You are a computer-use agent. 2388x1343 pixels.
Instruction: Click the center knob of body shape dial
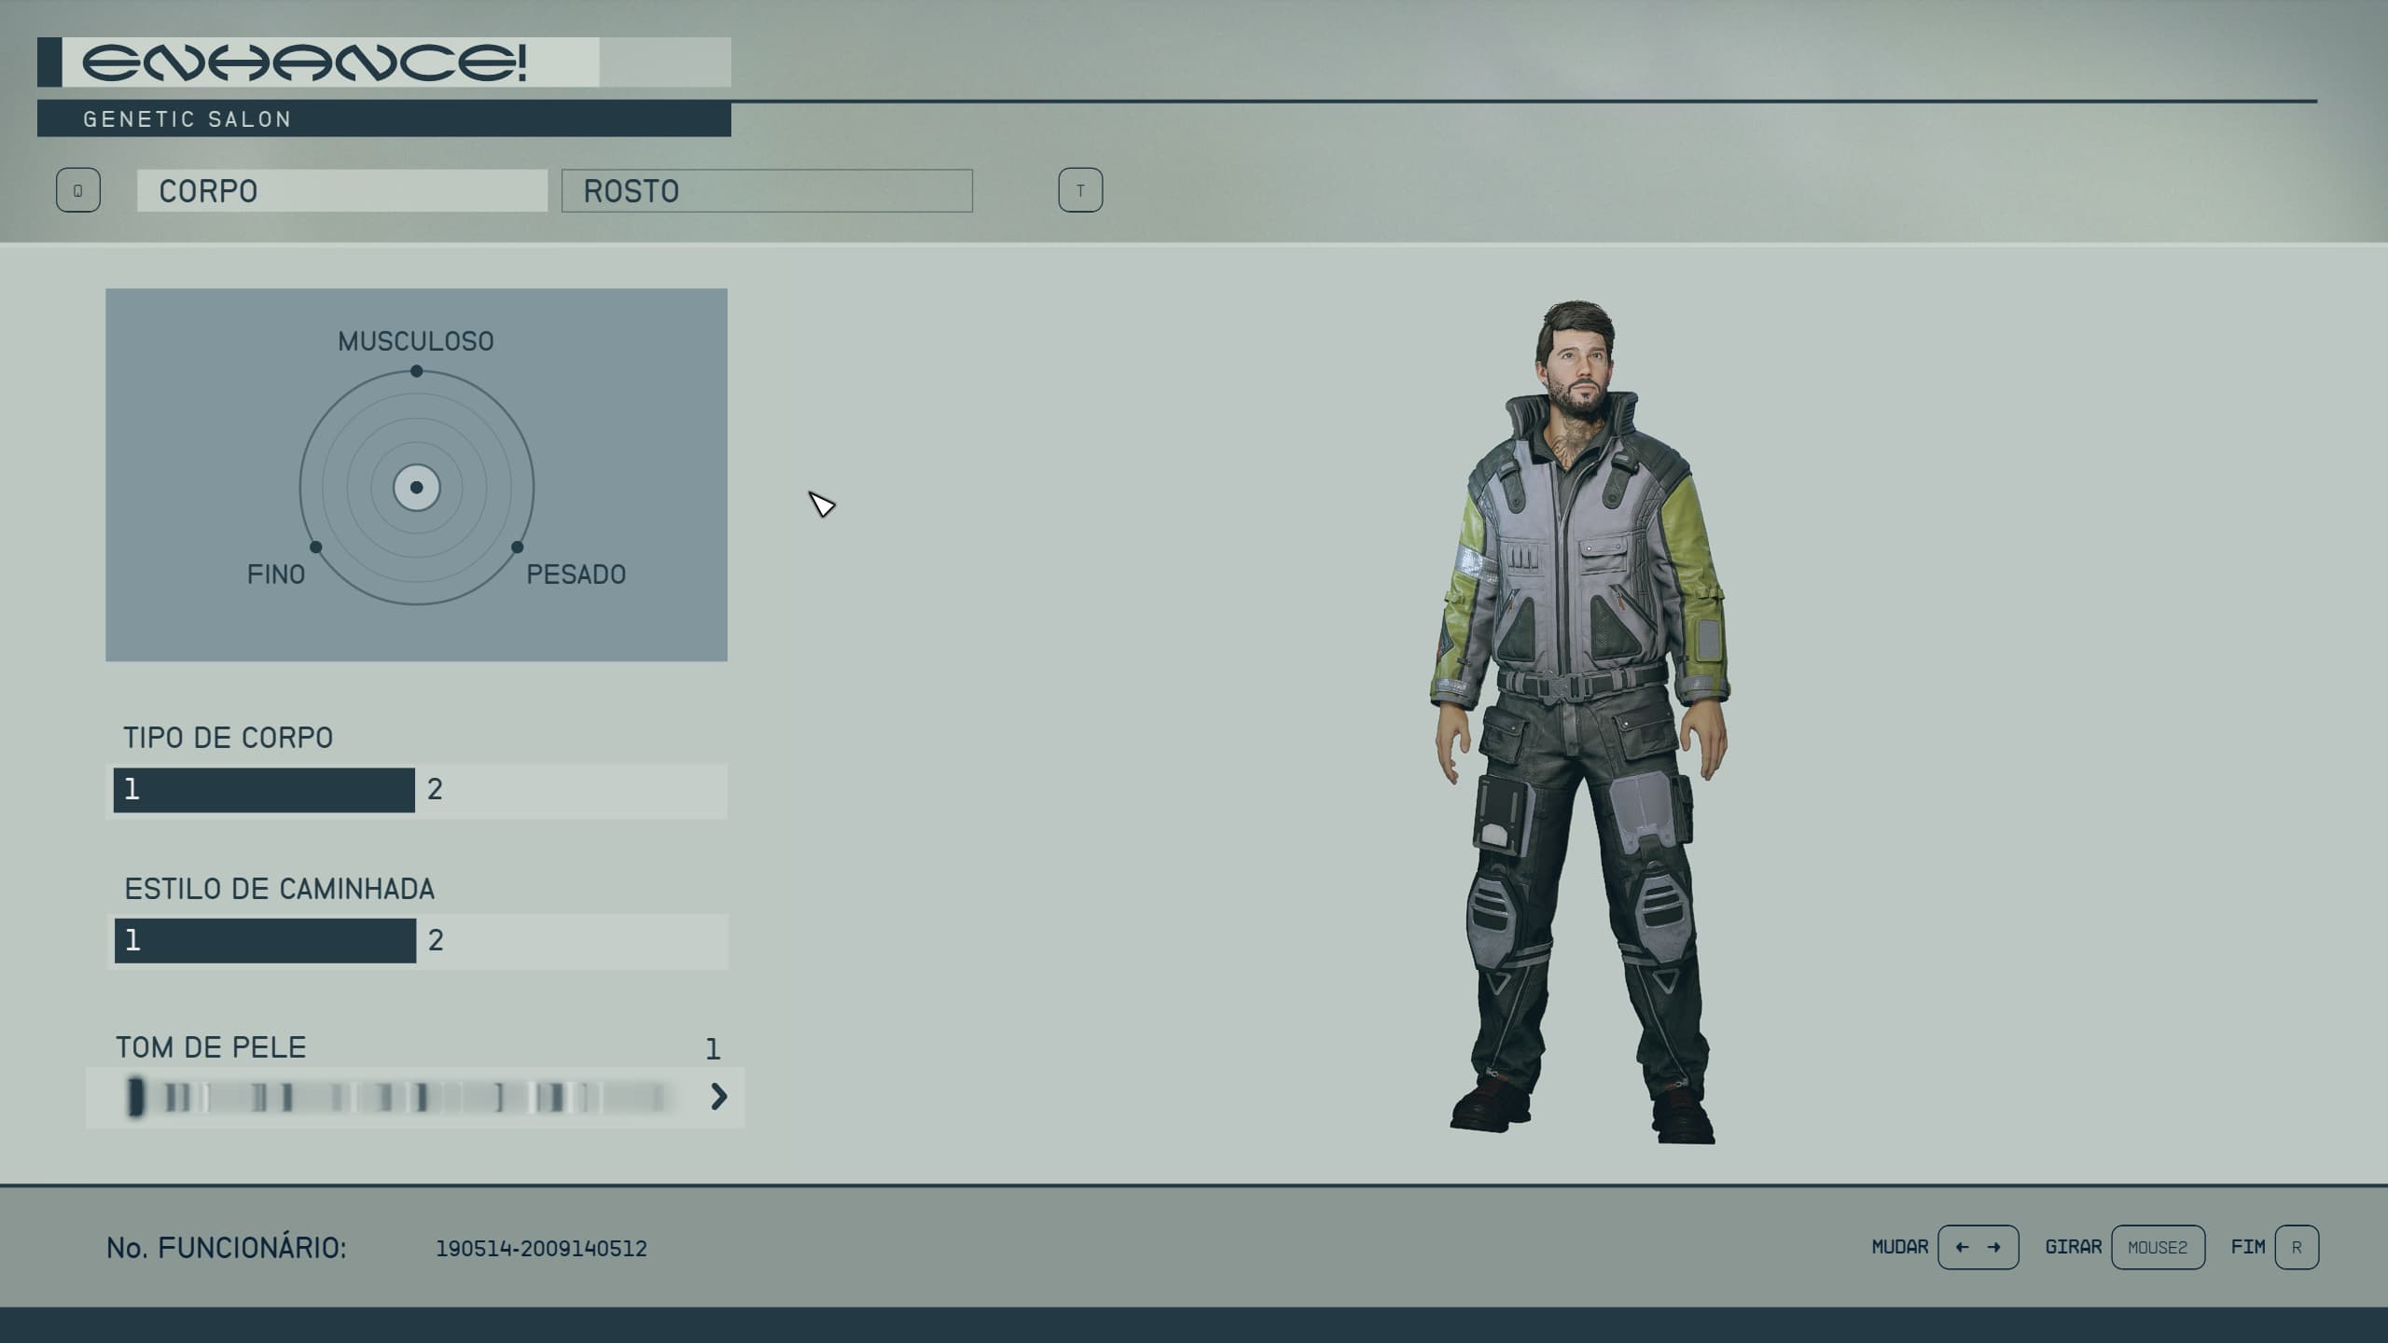(416, 487)
